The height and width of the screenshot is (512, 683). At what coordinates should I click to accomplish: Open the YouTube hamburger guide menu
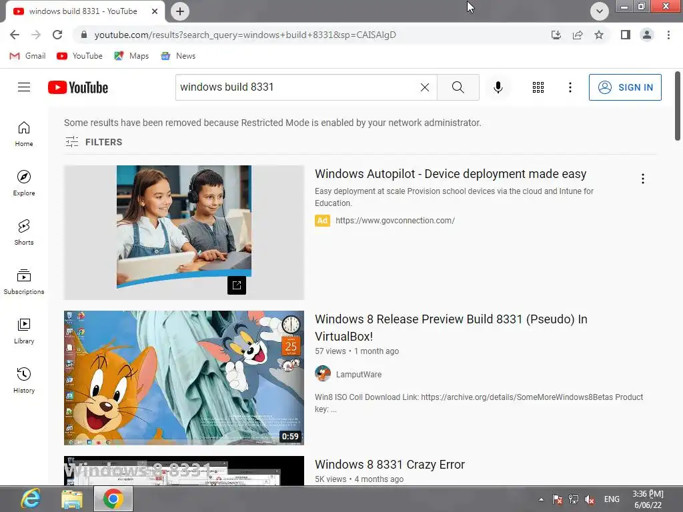pyautogui.click(x=24, y=87)
